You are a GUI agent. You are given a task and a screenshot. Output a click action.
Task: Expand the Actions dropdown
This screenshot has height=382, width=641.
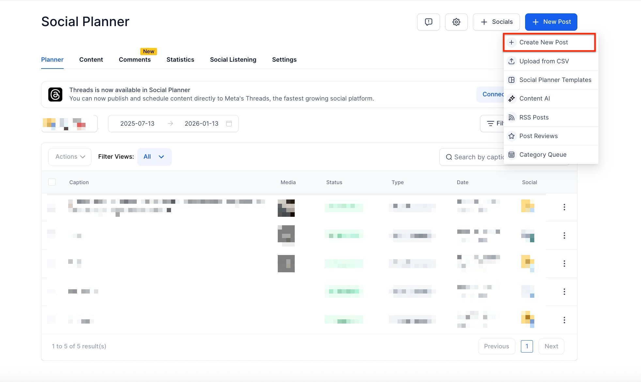[70, 157]
